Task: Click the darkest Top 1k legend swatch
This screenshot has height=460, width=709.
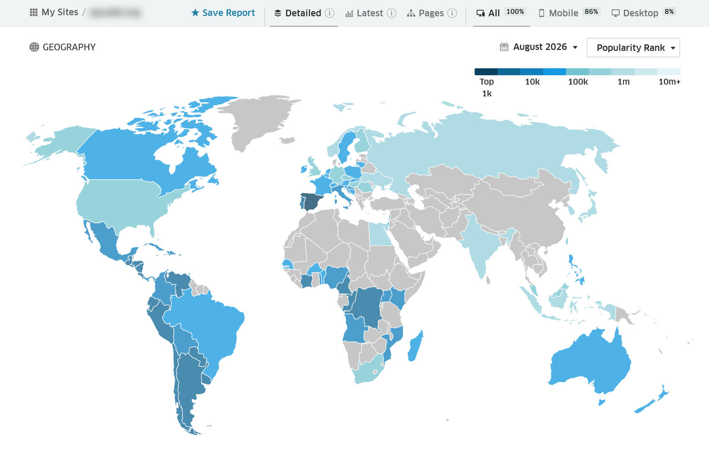Action: coord(486,71)
